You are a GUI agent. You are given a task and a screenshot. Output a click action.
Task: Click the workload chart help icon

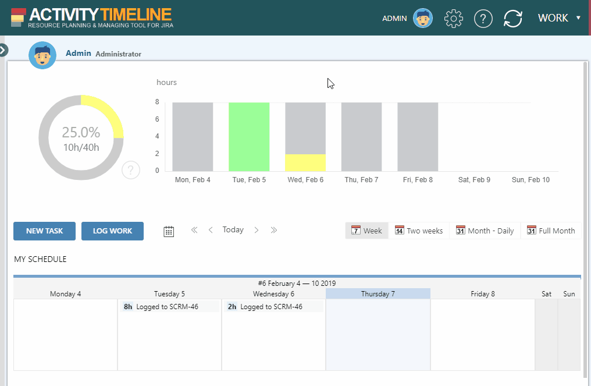click(x=131, y=171)
